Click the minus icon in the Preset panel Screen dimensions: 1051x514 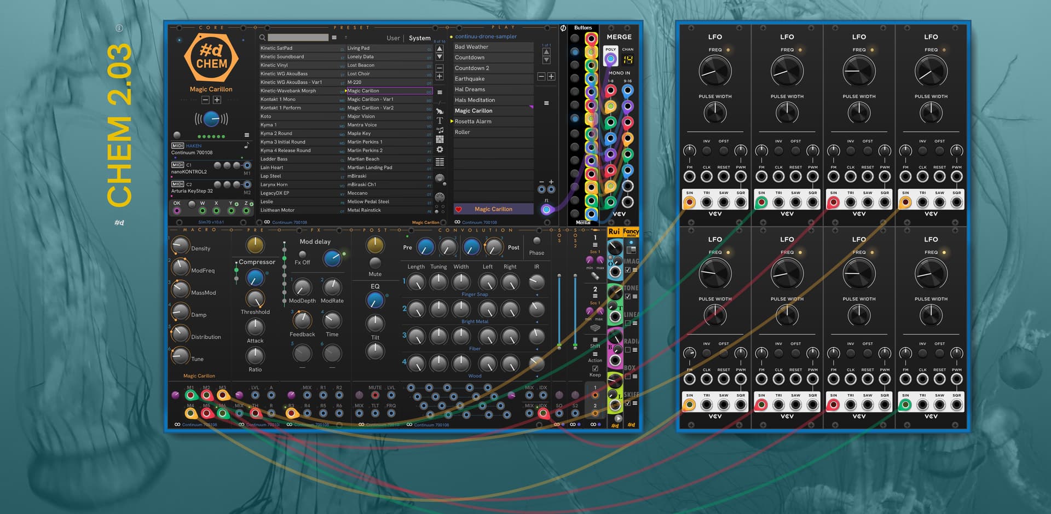[x=439, y=68]
